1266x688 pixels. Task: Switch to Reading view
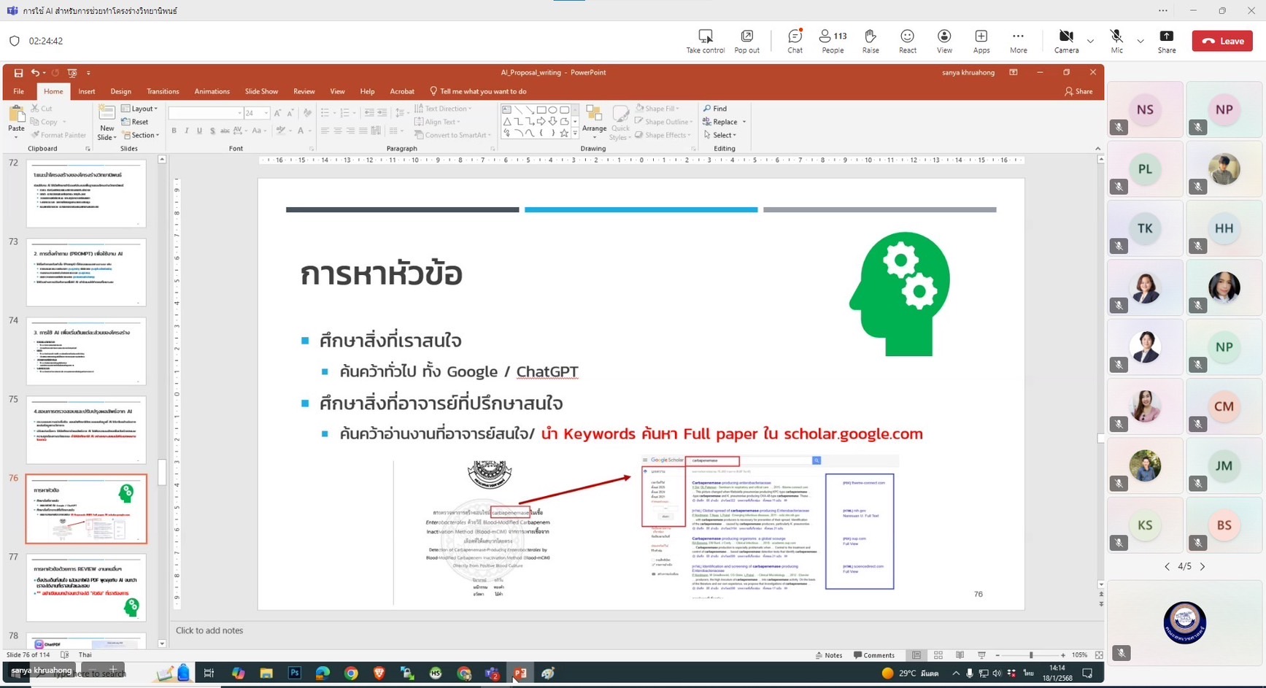960,655
